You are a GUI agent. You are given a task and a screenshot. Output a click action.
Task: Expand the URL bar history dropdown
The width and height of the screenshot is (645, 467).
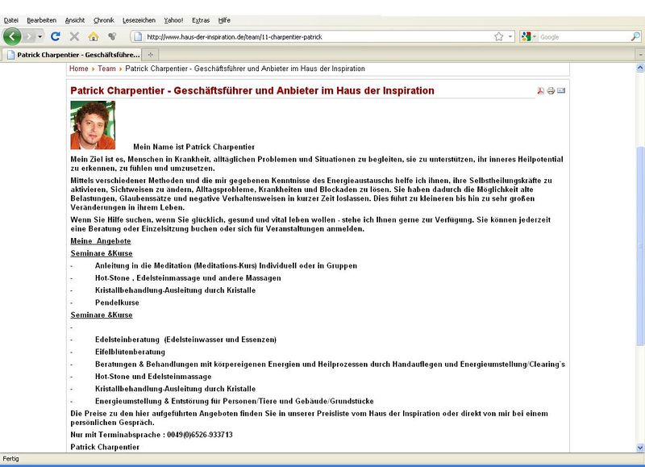pyautogui.click(x=511, y=36)
